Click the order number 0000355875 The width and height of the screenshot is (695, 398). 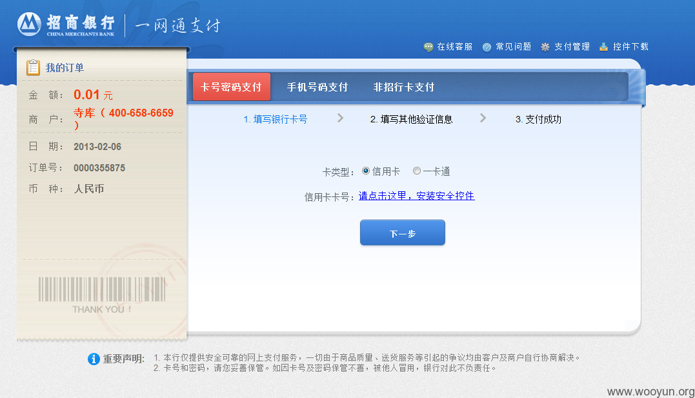coord(99,168)
